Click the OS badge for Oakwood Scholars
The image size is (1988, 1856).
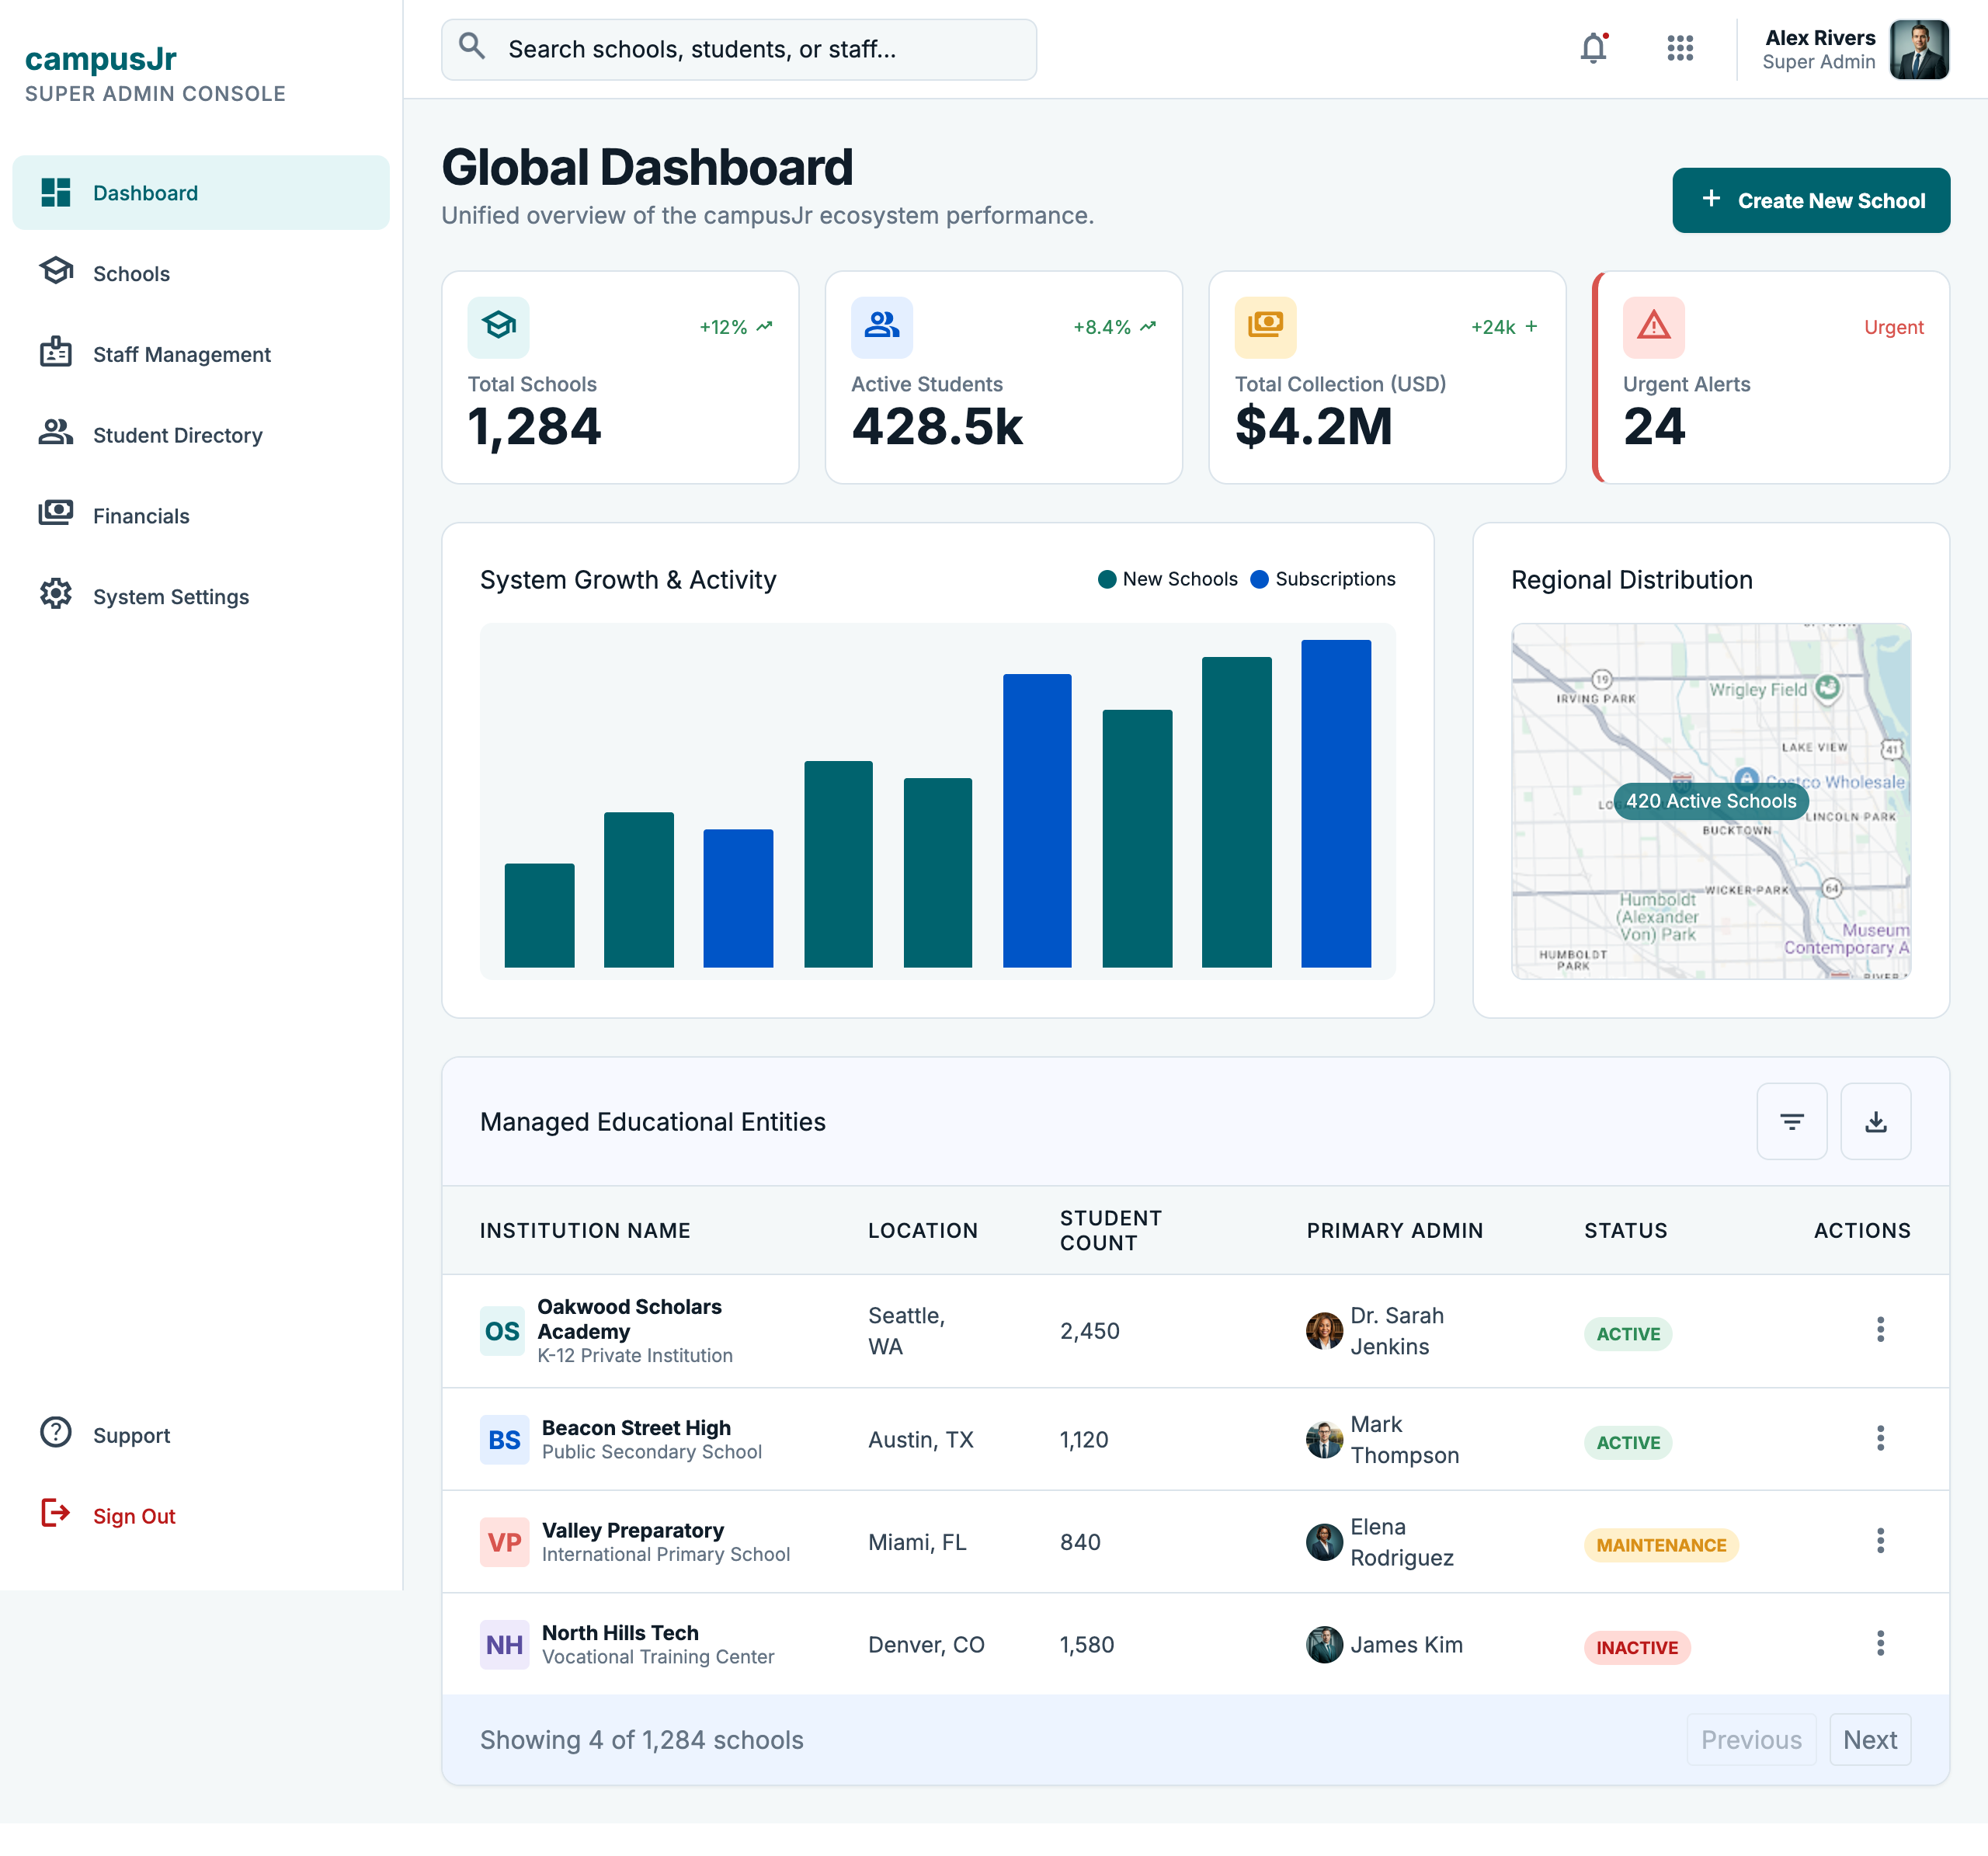(x=502, y=1331)
